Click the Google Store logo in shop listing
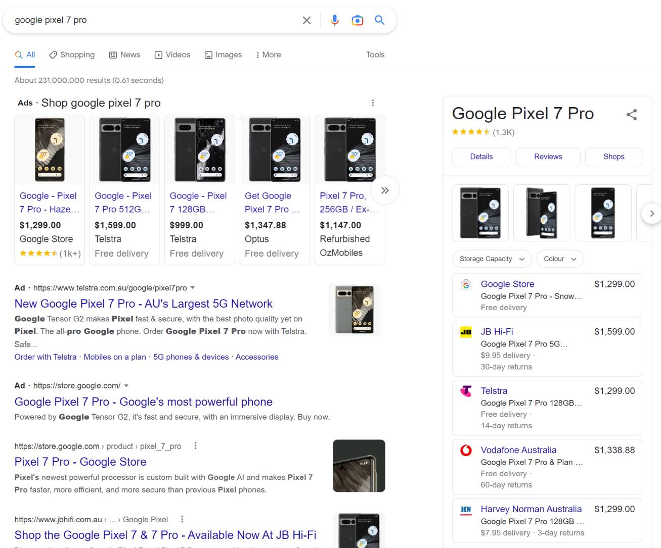This screenshot has width=661, height=548. pyautogui.click(x=466, y=285)
